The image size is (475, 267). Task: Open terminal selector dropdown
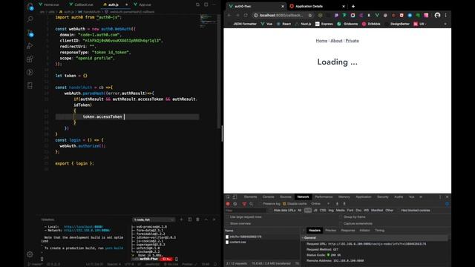click(154, 220)
